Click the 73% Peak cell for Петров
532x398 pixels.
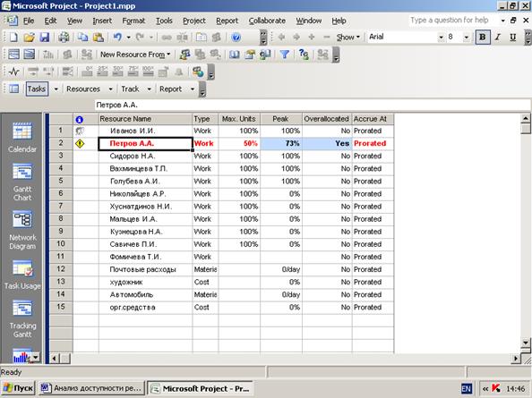(281, 144)
